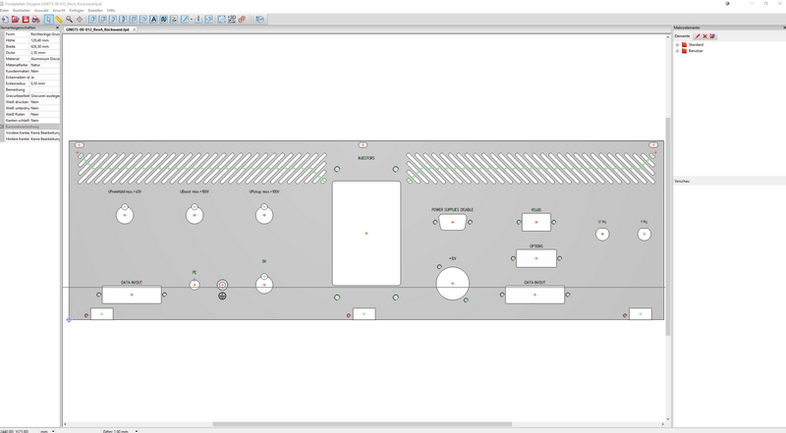Open the Datei menu
The image size is (786, 433).
tap(5, 10)
